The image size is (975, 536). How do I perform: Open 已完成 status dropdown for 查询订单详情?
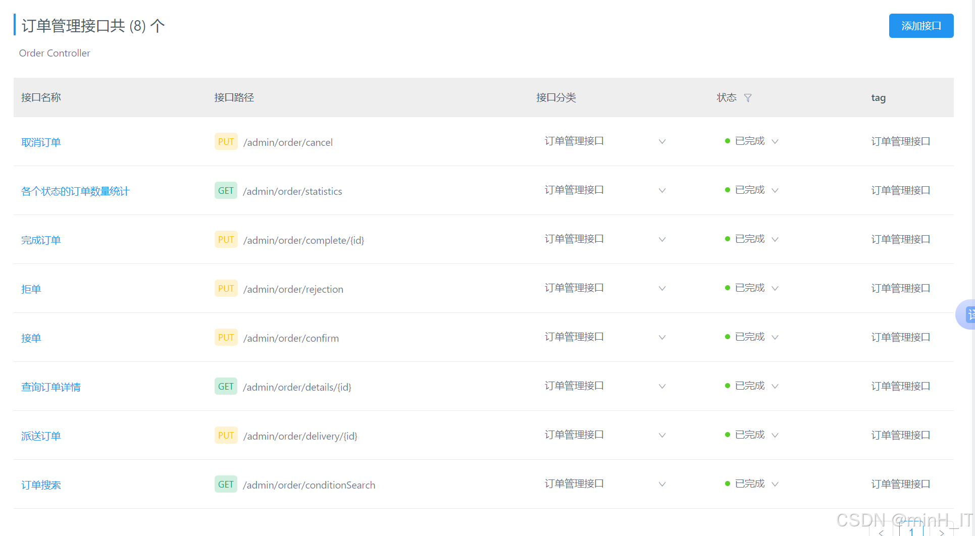tap(752, 386)
